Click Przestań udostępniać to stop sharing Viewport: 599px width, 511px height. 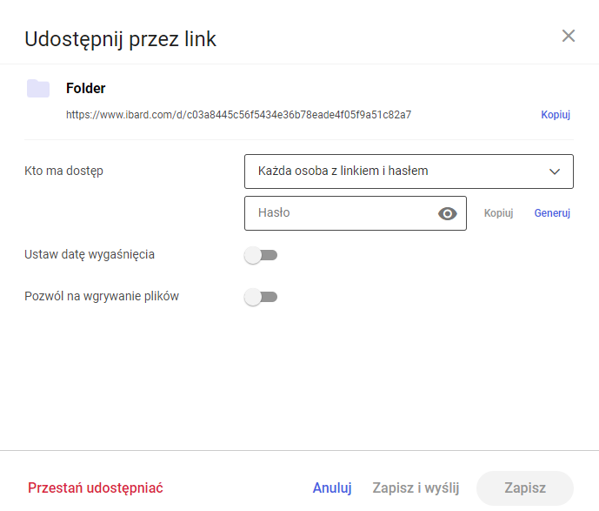(96, 488)
